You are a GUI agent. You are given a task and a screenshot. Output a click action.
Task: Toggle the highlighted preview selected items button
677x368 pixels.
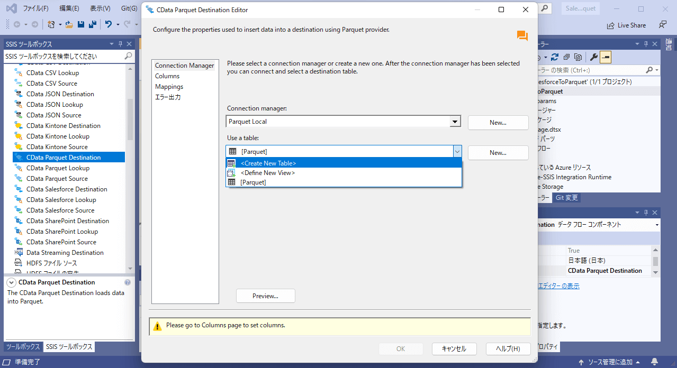pyautogui.click(x=606, y=57)
